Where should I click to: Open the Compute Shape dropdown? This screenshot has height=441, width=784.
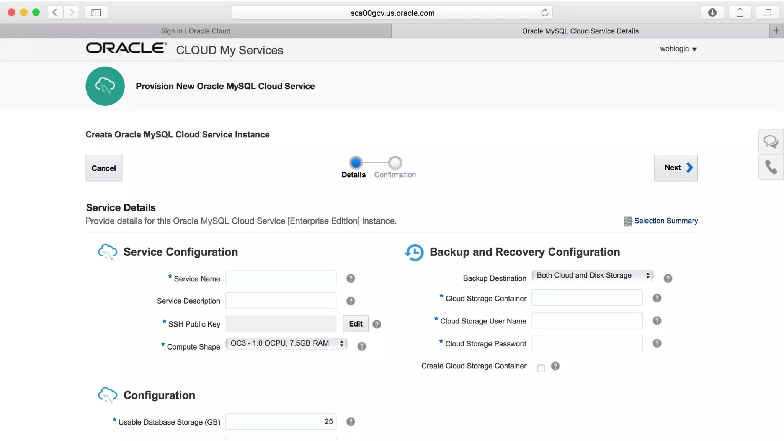pyautogui.click(x=286, y=343)
